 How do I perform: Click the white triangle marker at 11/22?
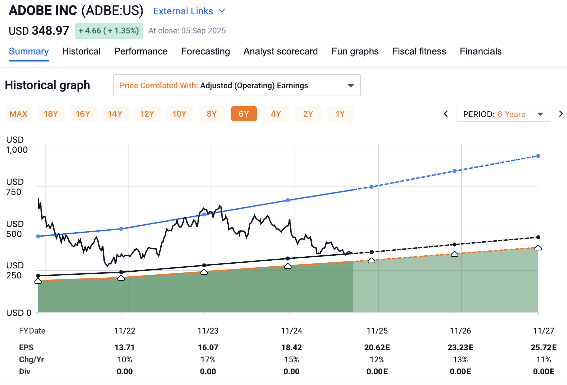[121, 278]
